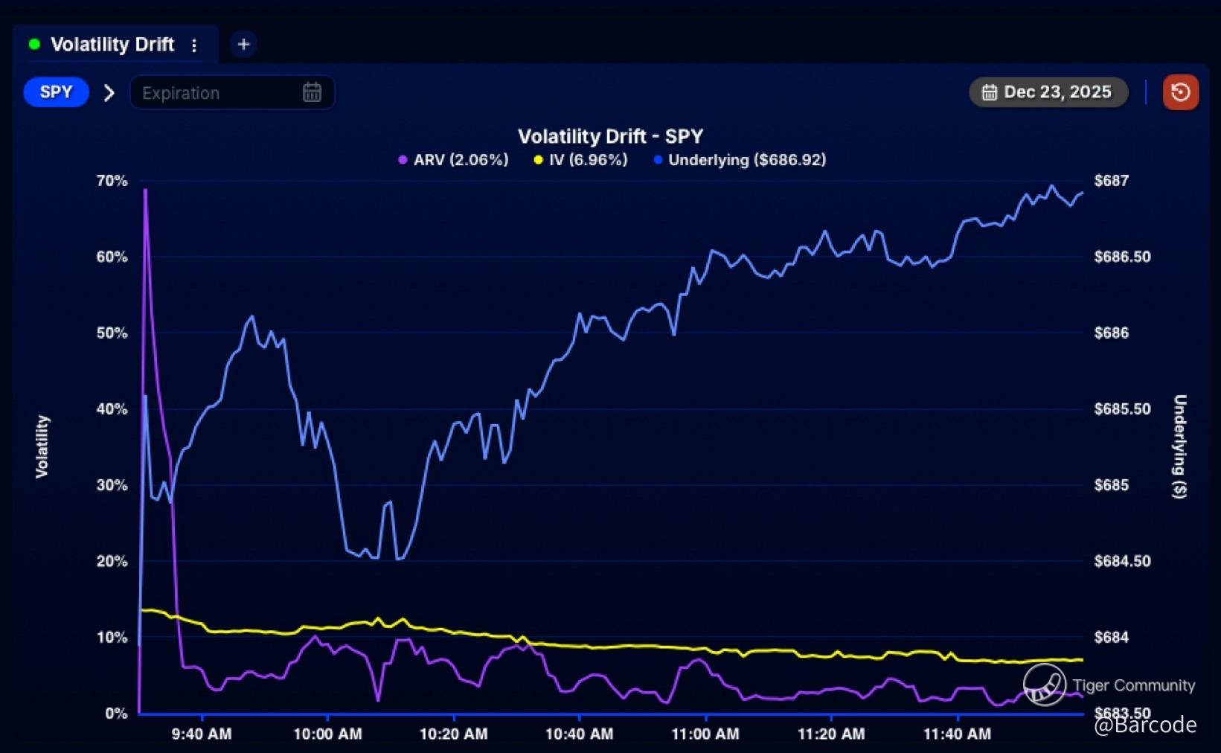Click the 0% volatility axis label
This screenshot has width=1221, height=753.
116,714
